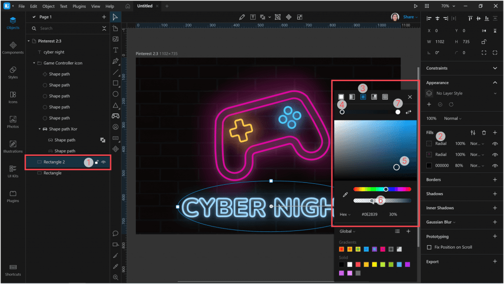
Task: Select the Artboard tool
Action: point(115,28)
